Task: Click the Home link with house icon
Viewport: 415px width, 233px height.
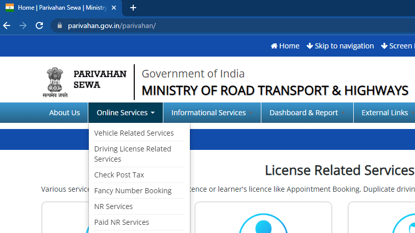Action: (285, 46)
